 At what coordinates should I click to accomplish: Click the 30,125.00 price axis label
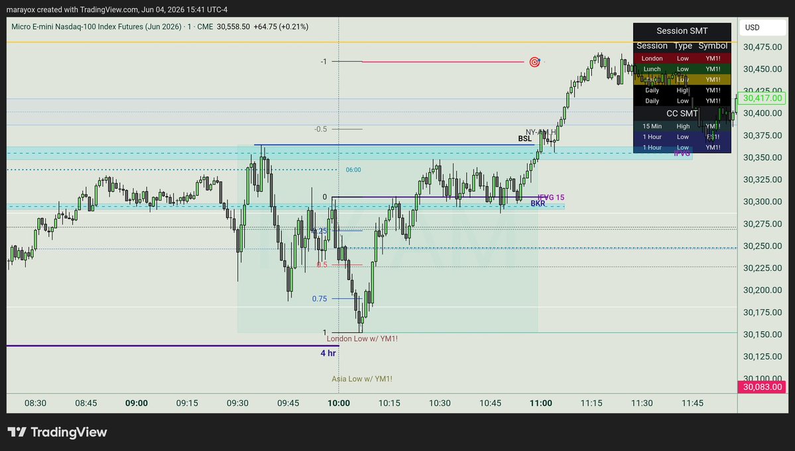[762, 357]
